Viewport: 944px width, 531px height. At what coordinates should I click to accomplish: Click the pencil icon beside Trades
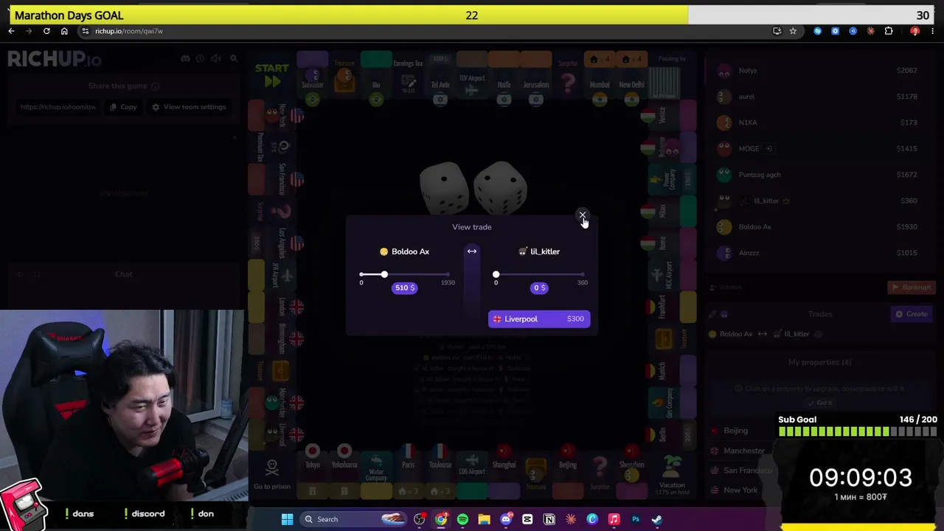[x=712, y=314]
